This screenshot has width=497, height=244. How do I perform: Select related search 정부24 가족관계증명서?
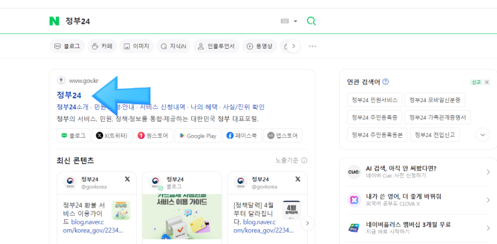(437, 118)
